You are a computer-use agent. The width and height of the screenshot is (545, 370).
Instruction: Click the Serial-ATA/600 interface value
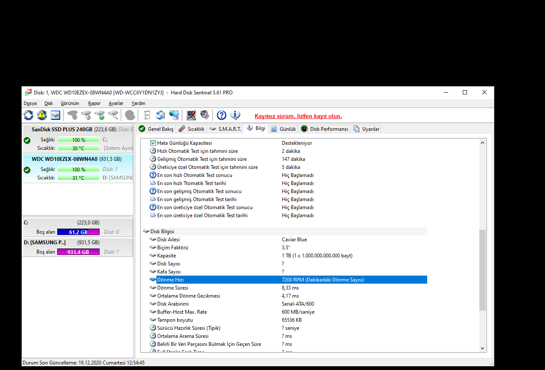coord(298,304)
